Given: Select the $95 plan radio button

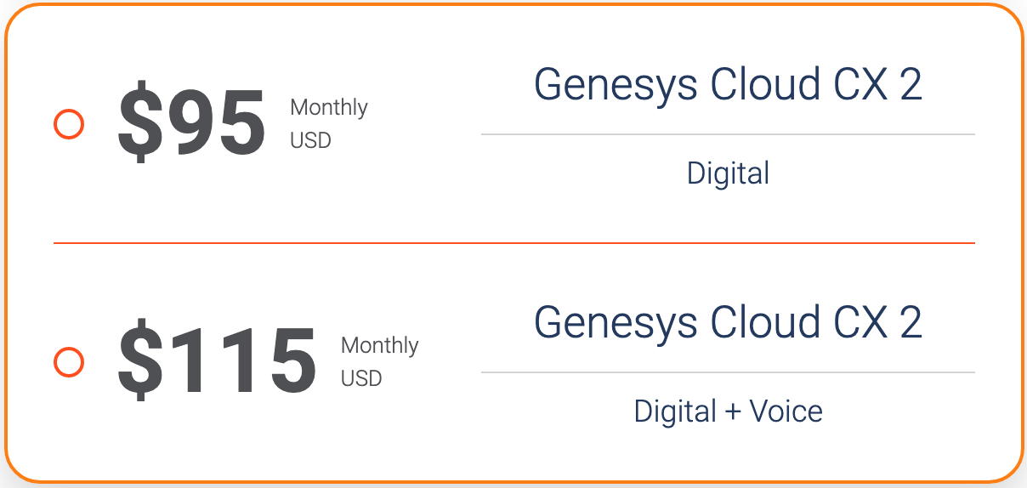Looking at the screenshot, I should (x=69, y=124).
